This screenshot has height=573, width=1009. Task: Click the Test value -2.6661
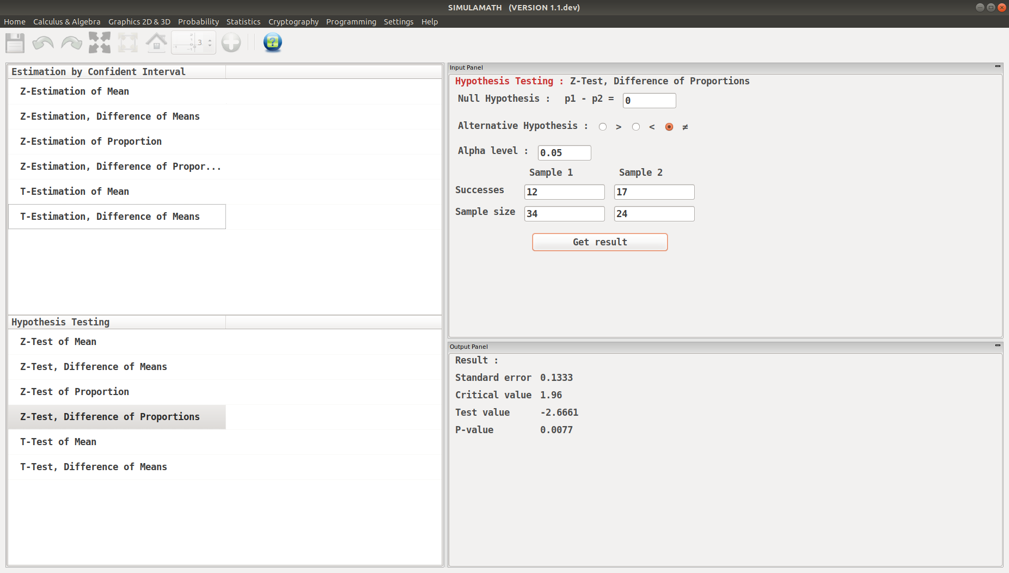pyautogui.click(x=559, y=412)
